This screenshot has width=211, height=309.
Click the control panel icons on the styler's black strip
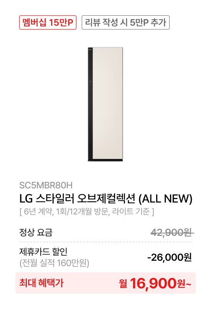pyautogui.click(x=90, y=82)
